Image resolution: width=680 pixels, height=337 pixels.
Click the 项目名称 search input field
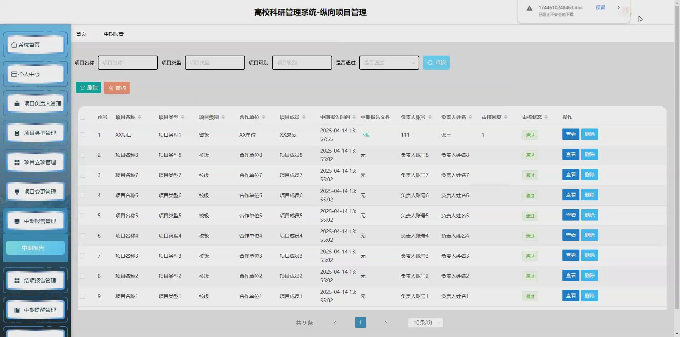click(127, 63)
